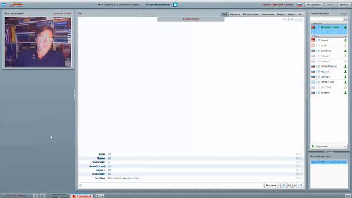Collapse the speaker group in users list
The image size is (352, 198).
tap(312, 23)
